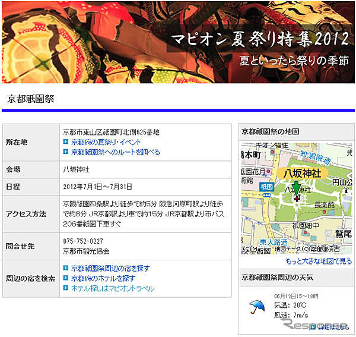Screen dimensions: 356x337
Task: Click the 京都祇園祭周辺の天気 panel header
Action: click(x=277, y=278)
